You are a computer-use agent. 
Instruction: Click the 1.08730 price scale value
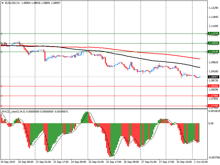[x=214, y=81]
